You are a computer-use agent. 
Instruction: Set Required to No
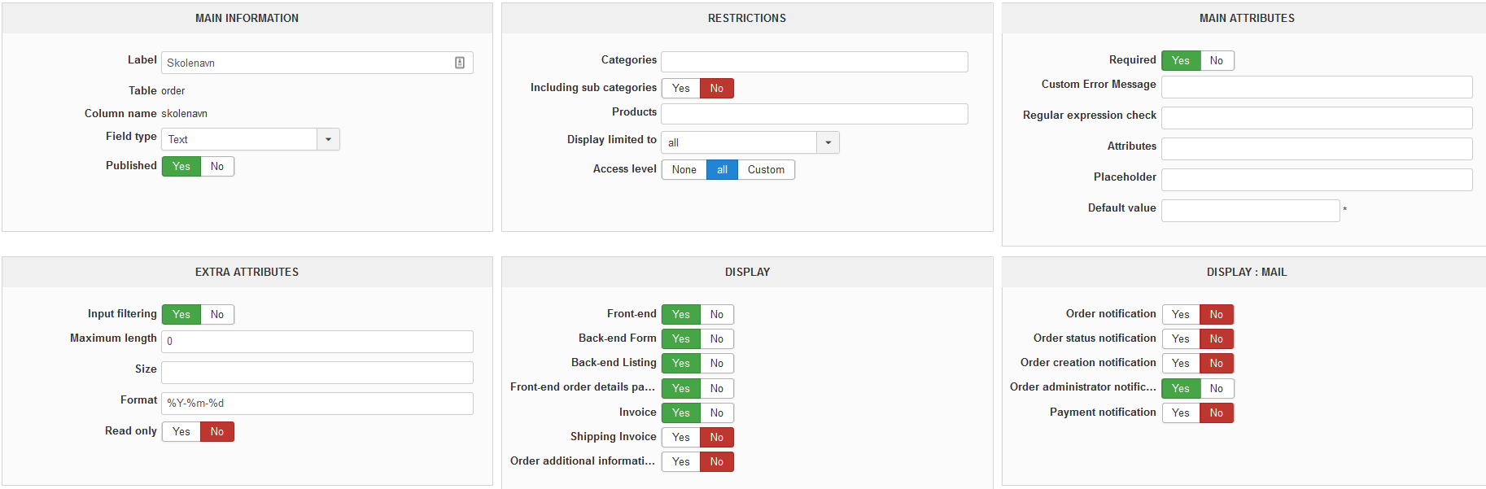[x=1217, y=61]
